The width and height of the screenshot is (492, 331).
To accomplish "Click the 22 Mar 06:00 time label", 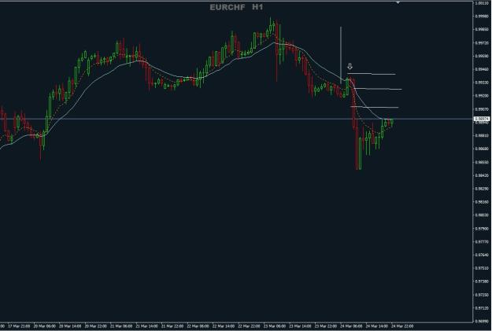I will tap(198, 326).
